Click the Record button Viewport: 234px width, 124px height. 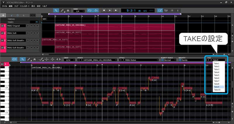tap(116, 11)
